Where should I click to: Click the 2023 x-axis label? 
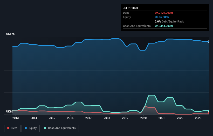click(x=198, y=118)
